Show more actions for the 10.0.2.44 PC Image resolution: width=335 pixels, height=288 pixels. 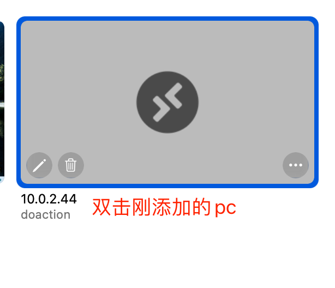tap(296, 165)
